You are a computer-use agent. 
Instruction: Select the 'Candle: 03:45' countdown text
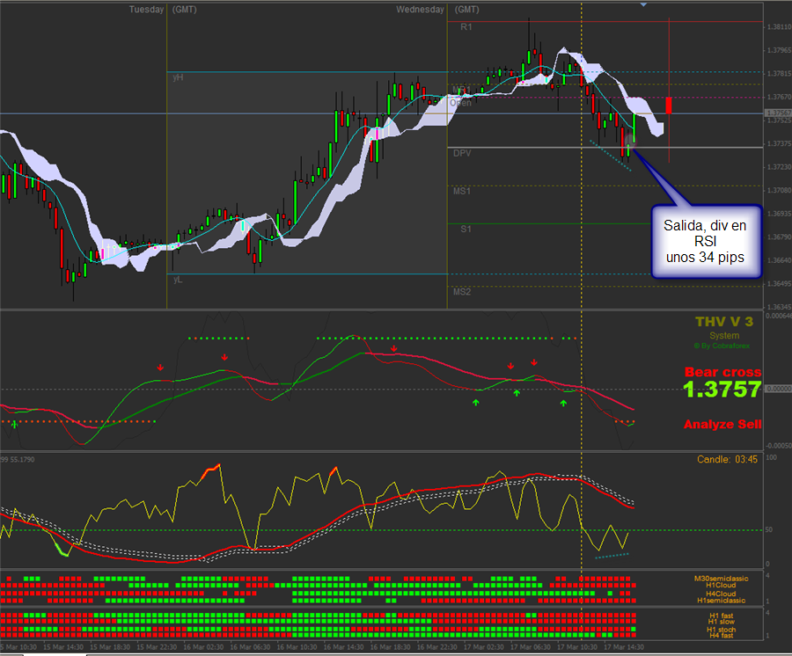tap(727, 459)
